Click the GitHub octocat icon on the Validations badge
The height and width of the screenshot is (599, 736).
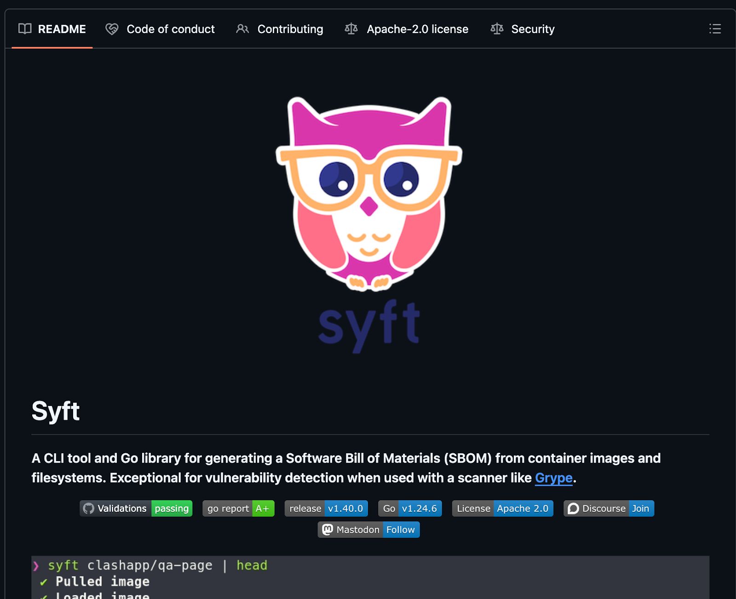coord(89,508)
